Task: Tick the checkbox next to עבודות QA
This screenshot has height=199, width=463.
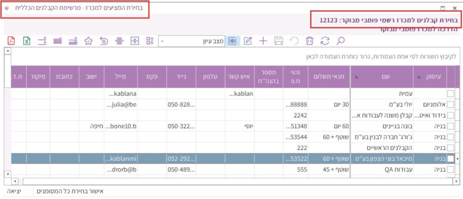Action: point(450,170)
